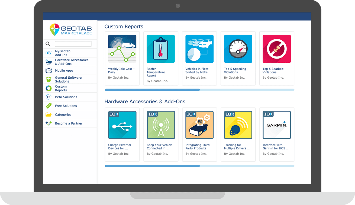Select the General Software Solutions box icon

(48, 79)
